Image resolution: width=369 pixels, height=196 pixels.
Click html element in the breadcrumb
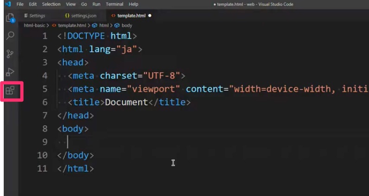coord(104,25)
